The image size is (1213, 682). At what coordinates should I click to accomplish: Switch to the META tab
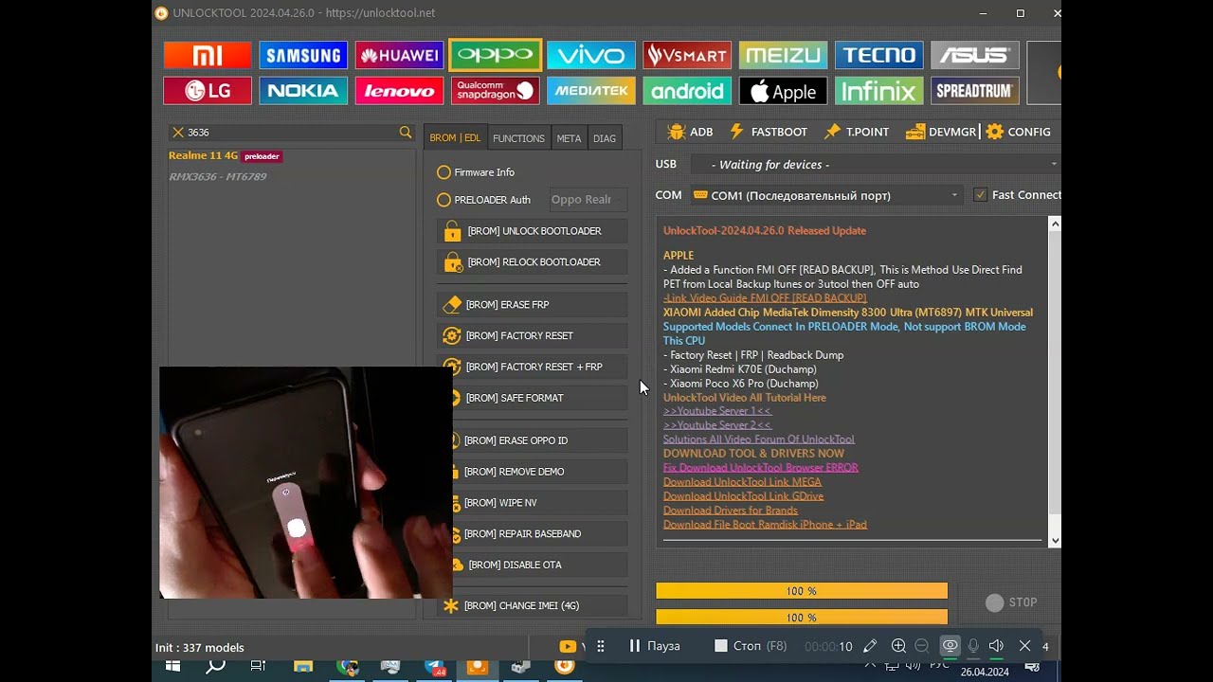(569, 138)
